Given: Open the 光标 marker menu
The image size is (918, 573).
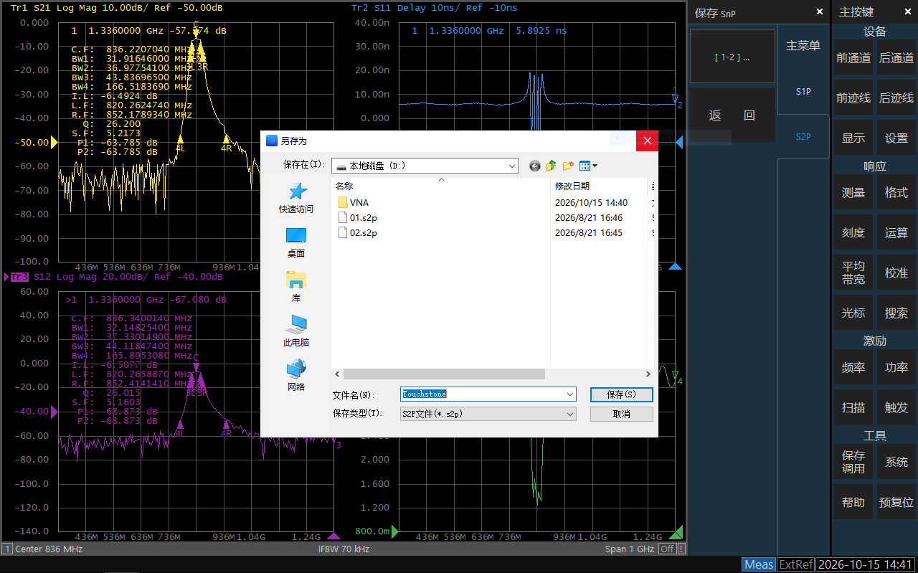Looking at the screenshot, I should (853, 313).
